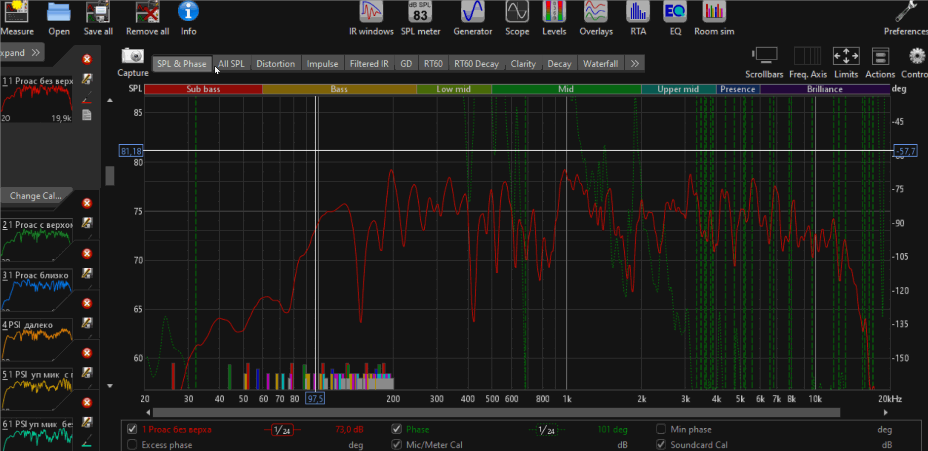Image resolution: width=928 pixels, height=451 pixels.
Task: Open the Overlays window
Action: (x=596, y=19)
